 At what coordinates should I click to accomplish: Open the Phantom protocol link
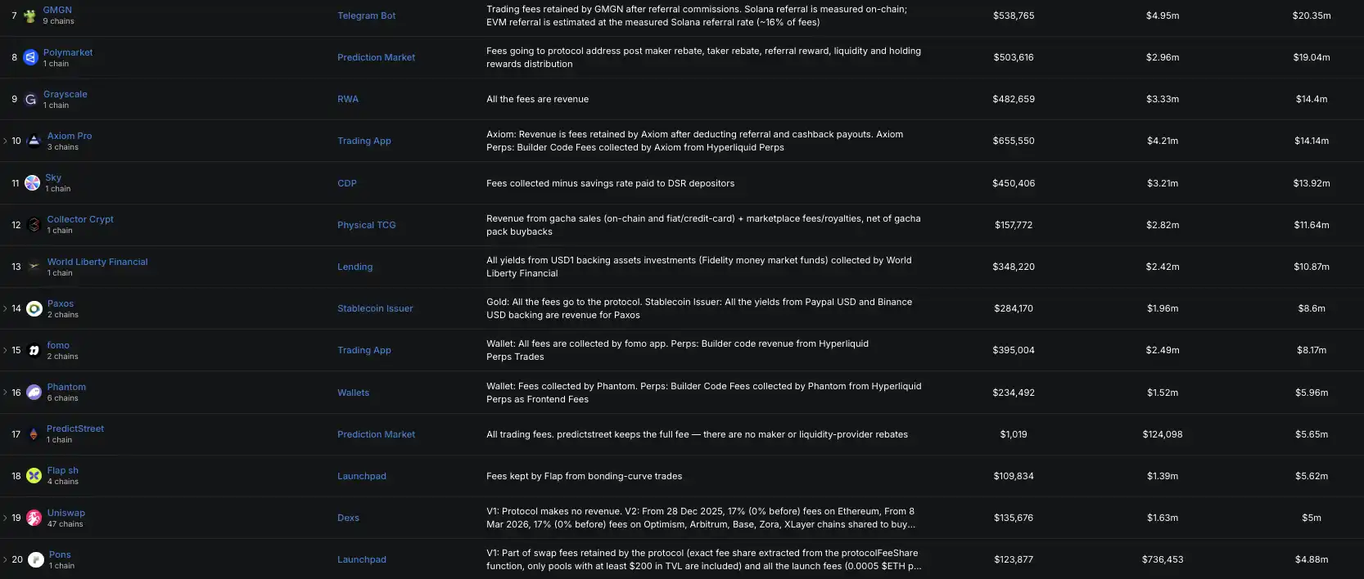coord(66,387)
